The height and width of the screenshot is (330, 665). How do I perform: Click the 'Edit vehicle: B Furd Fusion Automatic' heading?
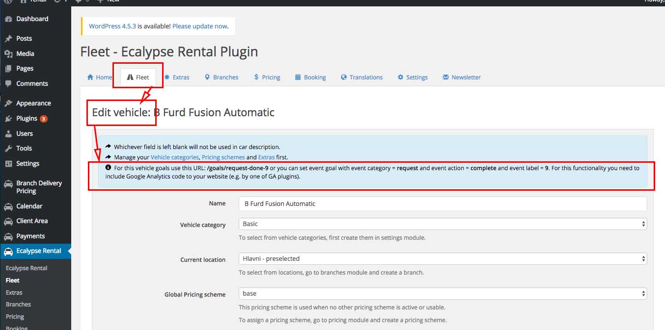pyautogui.click(x=183, y=112)
